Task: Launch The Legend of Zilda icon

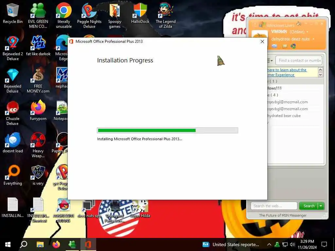Action: pyautogui.click(x=166, y=16)
